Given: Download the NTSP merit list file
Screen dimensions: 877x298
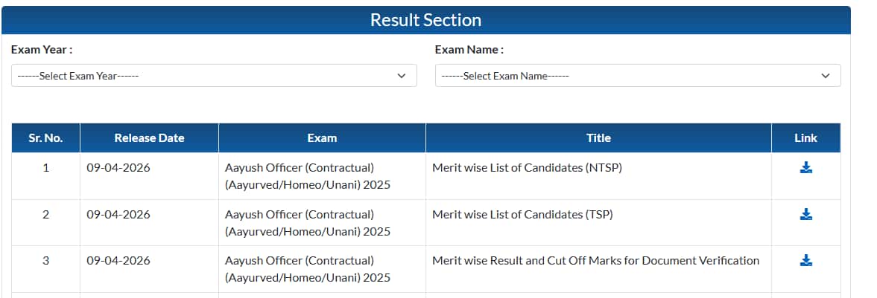Looking at the screenshot, I should (805, 168).
